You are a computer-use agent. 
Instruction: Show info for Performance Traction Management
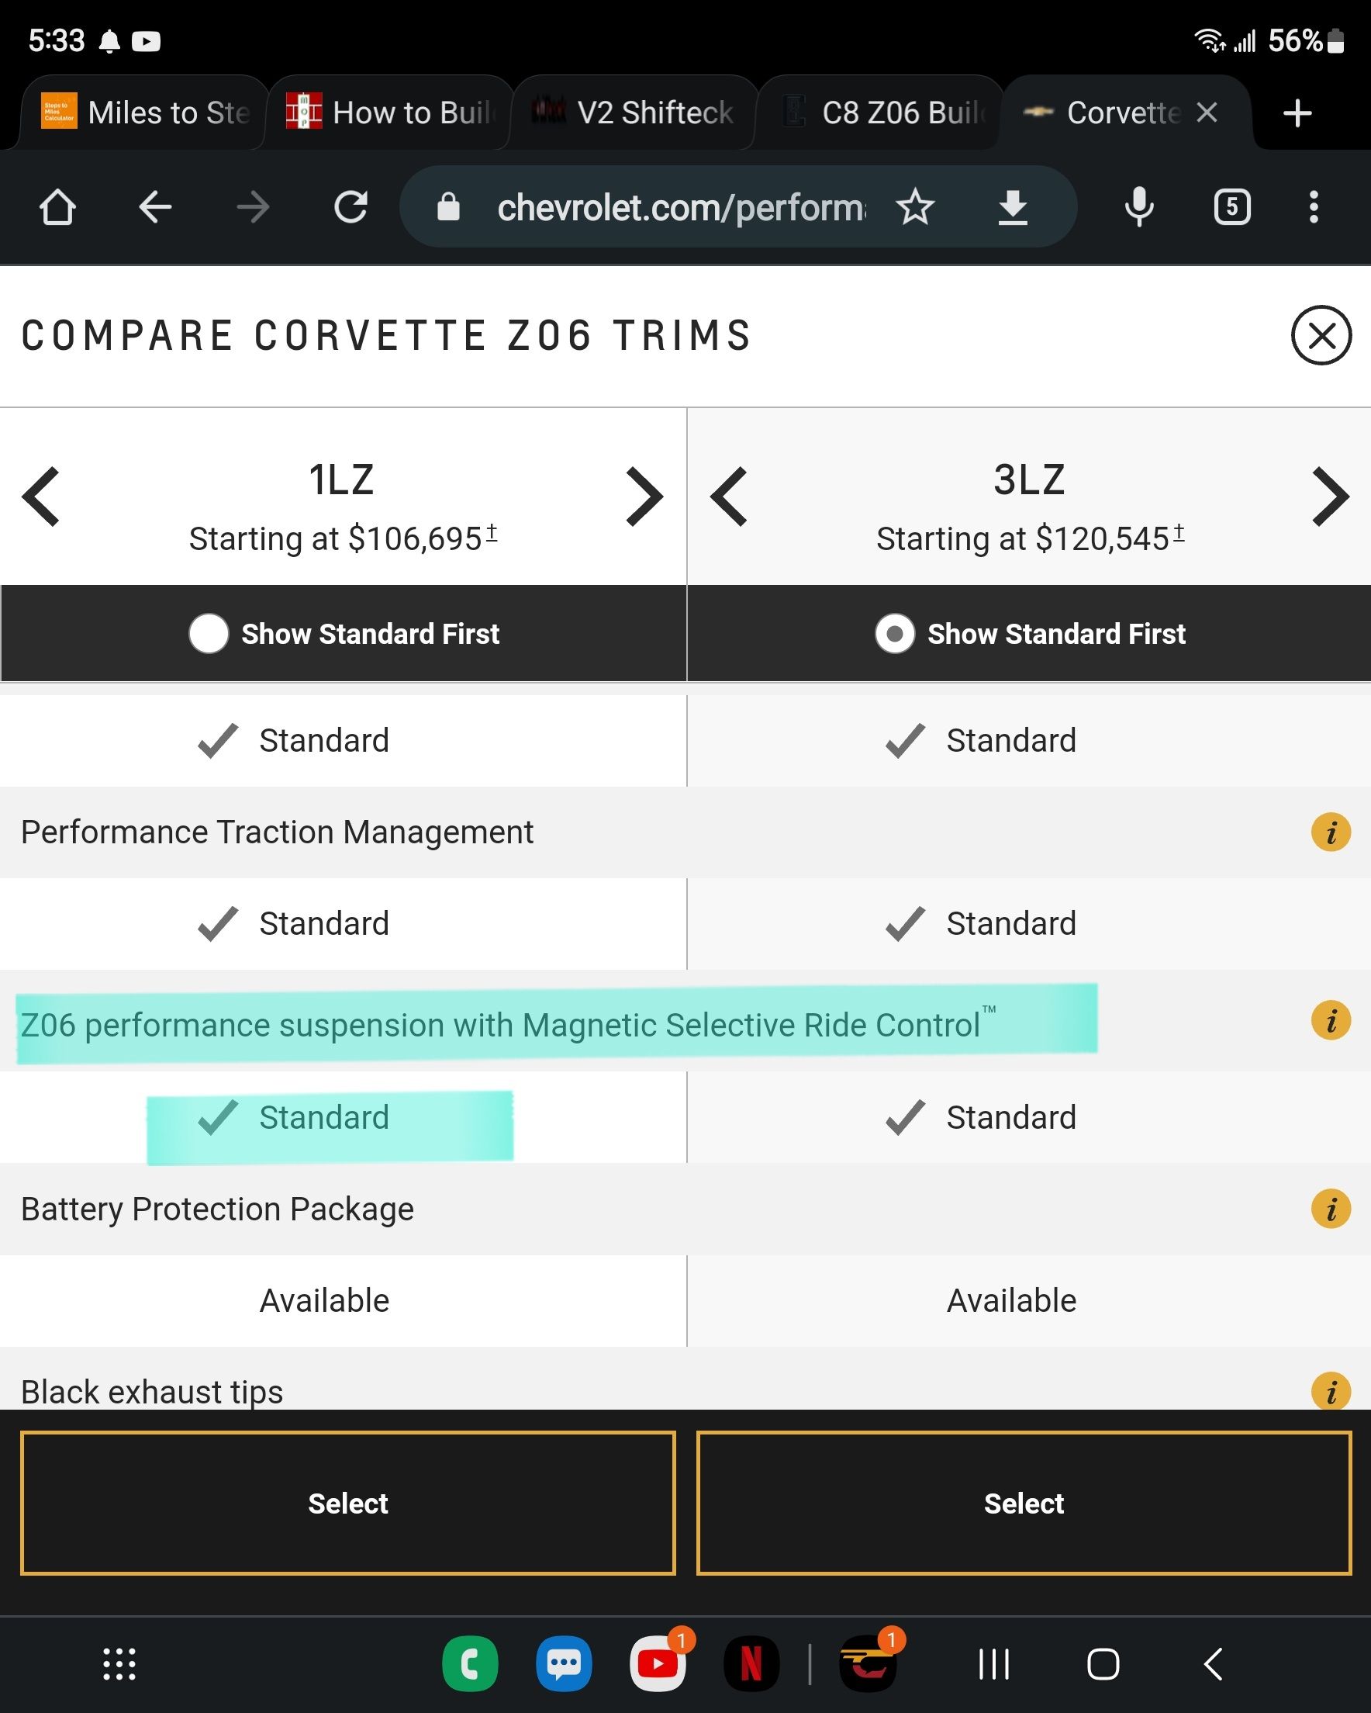tap(1331, 832)
